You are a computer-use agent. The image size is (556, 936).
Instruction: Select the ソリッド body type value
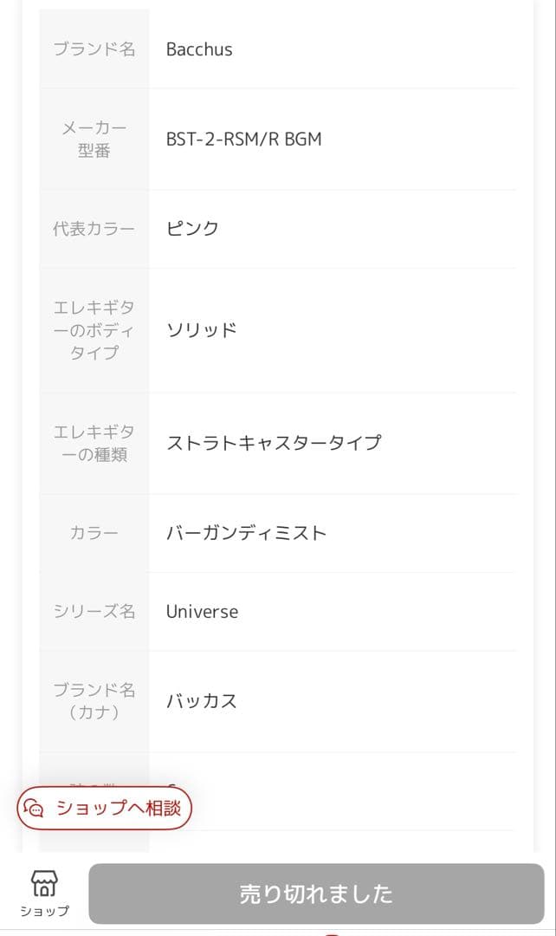tap(201, 329)
